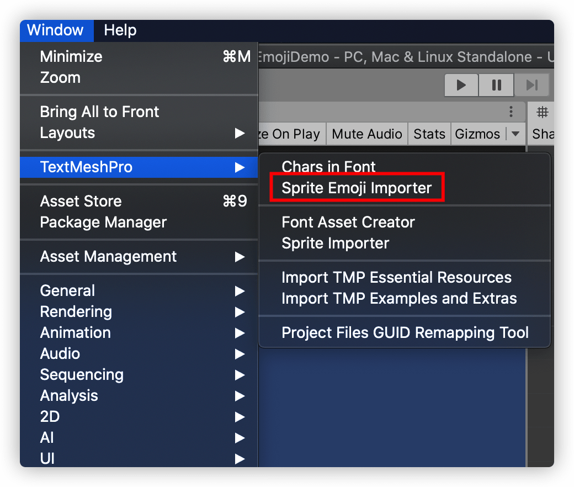Viewport: 574px width, 487px height.
Task: Click the Step frame button
Action: click(532, 85)
